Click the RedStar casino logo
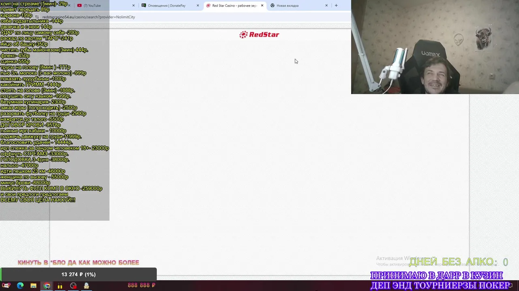Viewport: 519px width, 291px height. [259, 35]
